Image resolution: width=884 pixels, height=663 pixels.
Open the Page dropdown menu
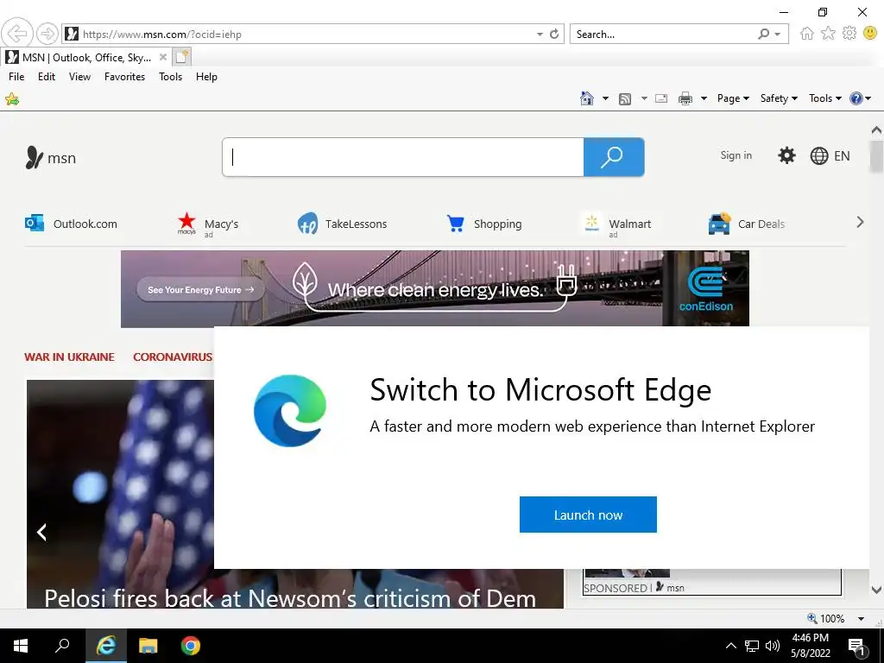point(733,98)
